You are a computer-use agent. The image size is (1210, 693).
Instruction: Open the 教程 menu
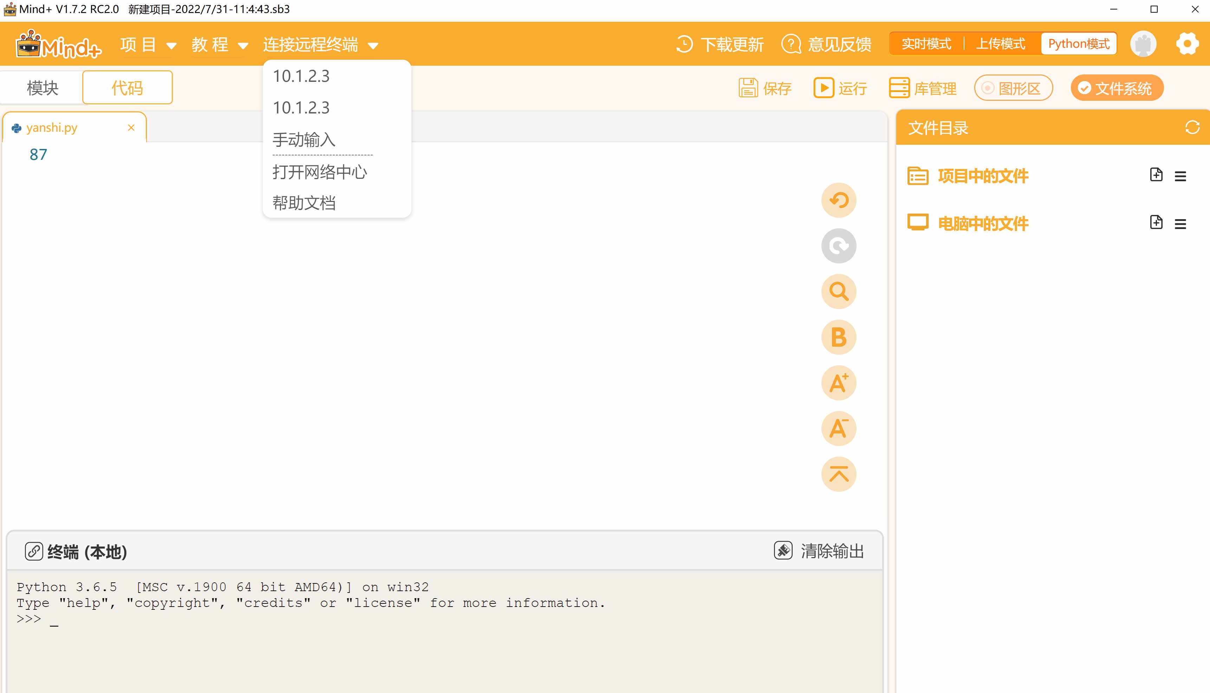(x=220, y=45)
